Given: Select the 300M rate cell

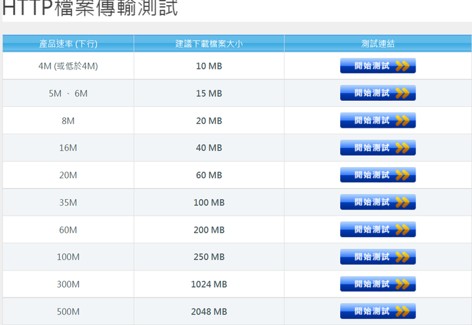Looking at the screenshot, I should pos(68,284).
